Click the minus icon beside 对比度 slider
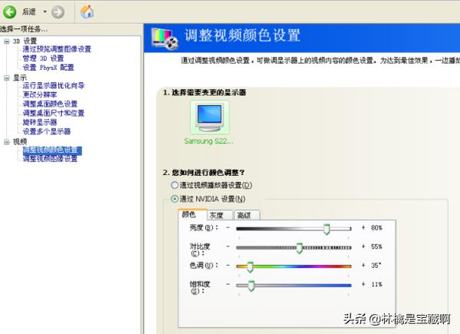This screenshot has height=334, width=460. click(228, 247)
